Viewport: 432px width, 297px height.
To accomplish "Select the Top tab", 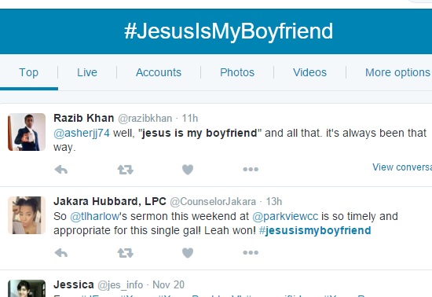I will point(28,72).
